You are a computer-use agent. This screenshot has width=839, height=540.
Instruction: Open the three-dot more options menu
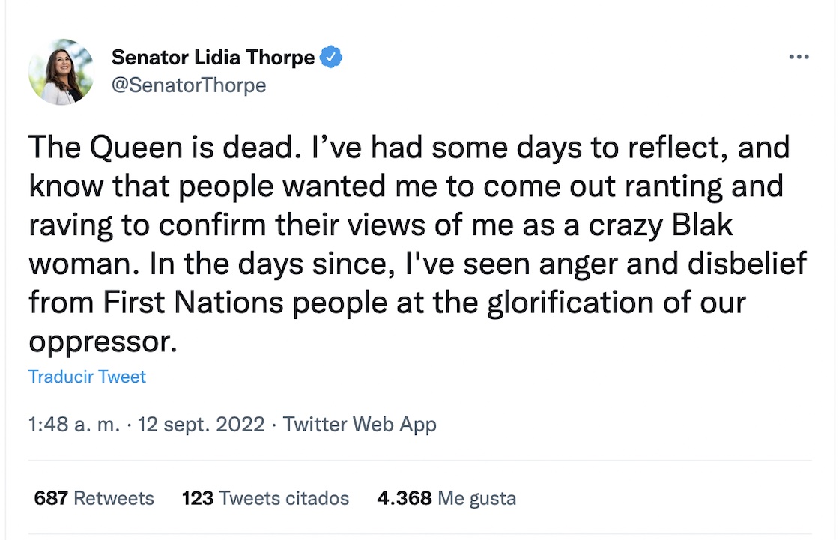click(x=799, y=58)
